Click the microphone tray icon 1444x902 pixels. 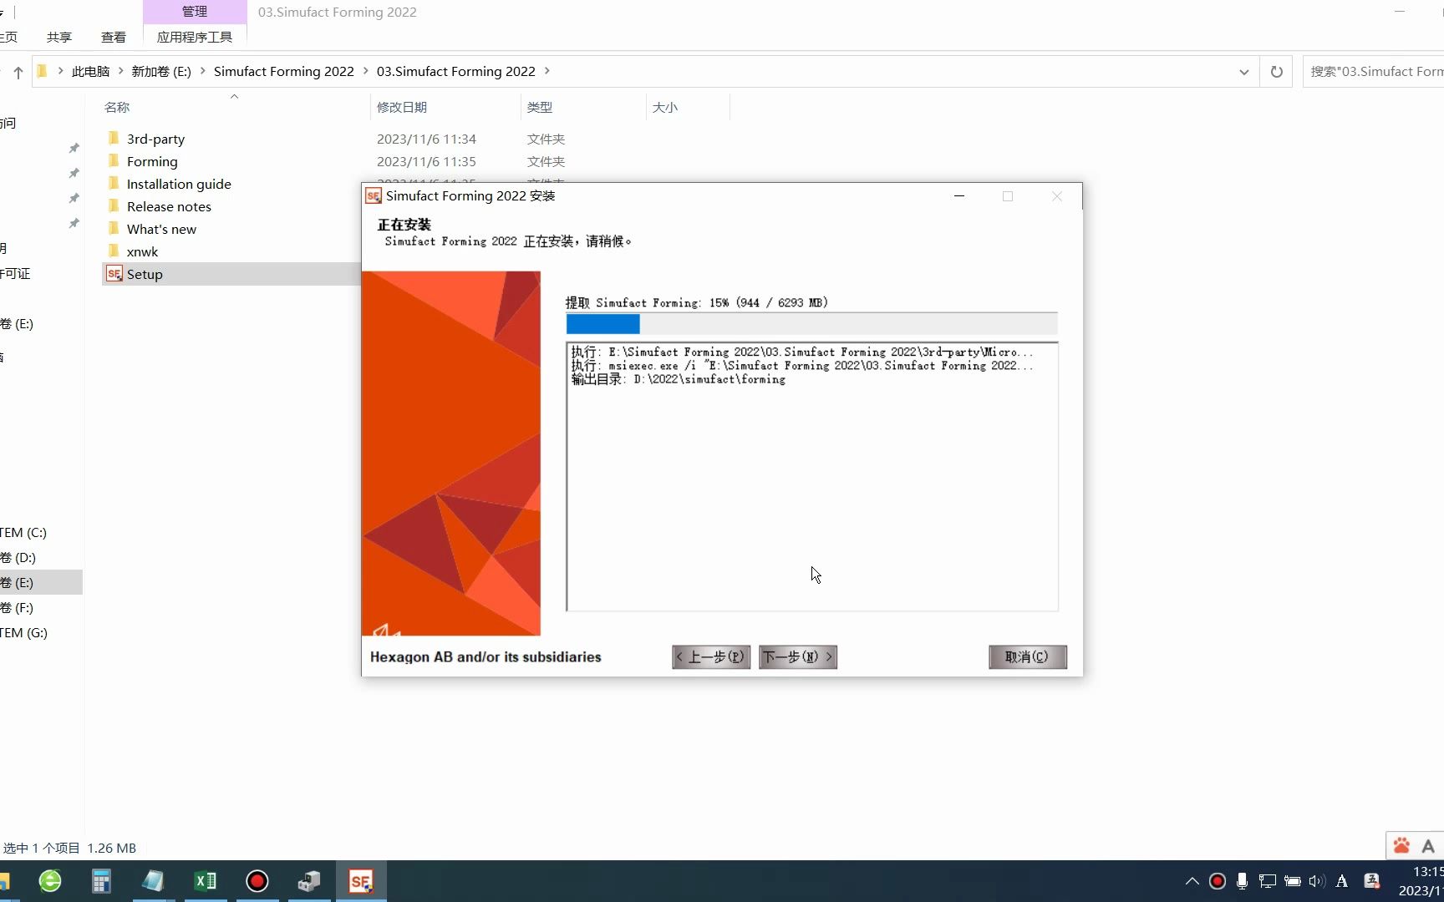point(1242,881)
